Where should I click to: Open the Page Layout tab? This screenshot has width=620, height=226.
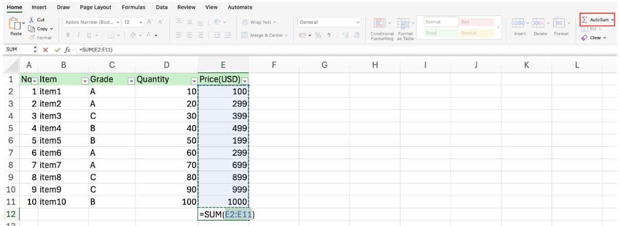96,7
